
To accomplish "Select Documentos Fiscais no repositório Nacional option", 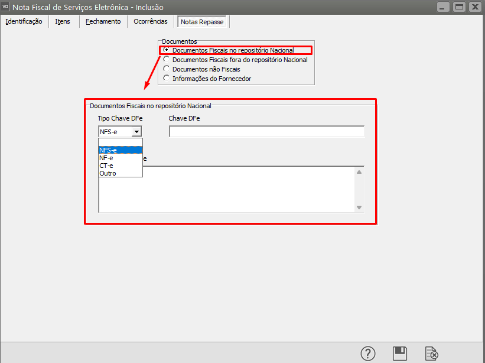I will pos(167,50).
